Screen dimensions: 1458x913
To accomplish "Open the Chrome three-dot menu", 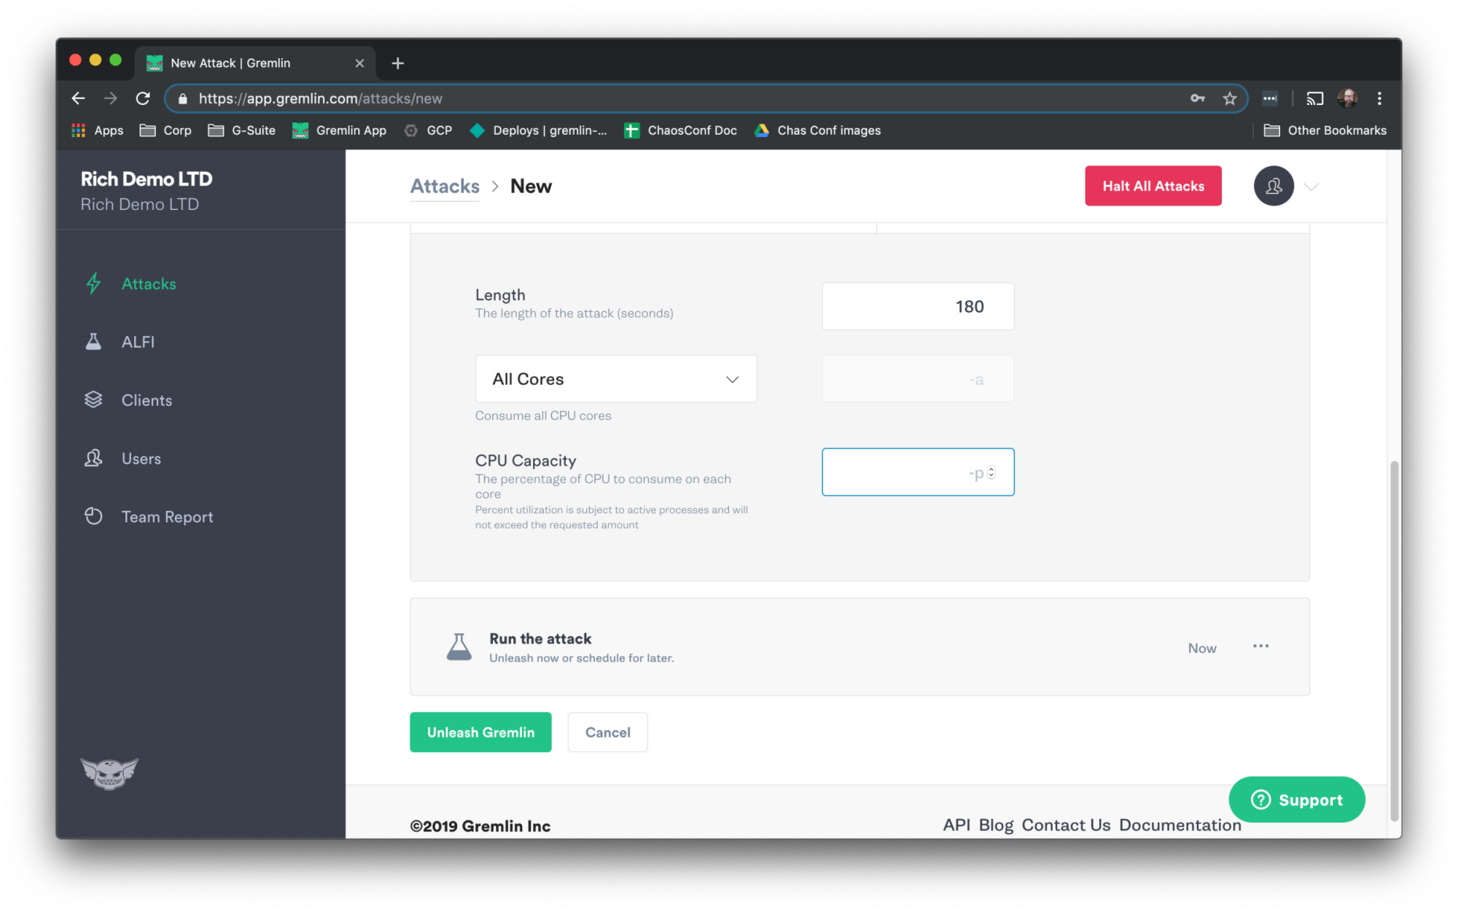I will coord(1379,98).
